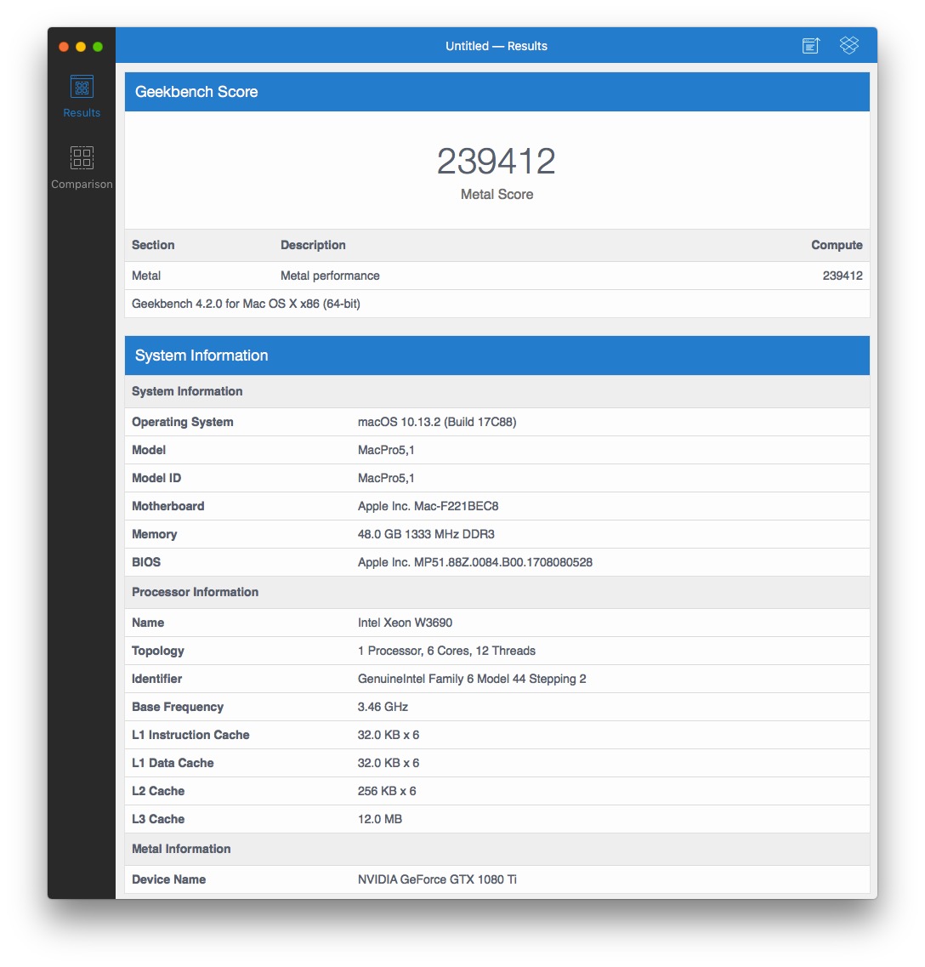Image resolution: width=925 pixels, height=967 pixels.
Task: Click the Untitled — Results window title
Action: [497, 46]
